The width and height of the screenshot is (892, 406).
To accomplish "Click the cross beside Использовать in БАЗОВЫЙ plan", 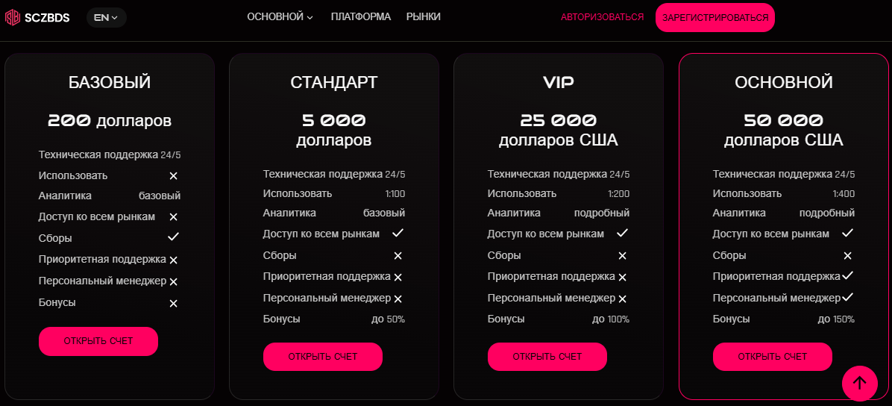I will 174,176.
